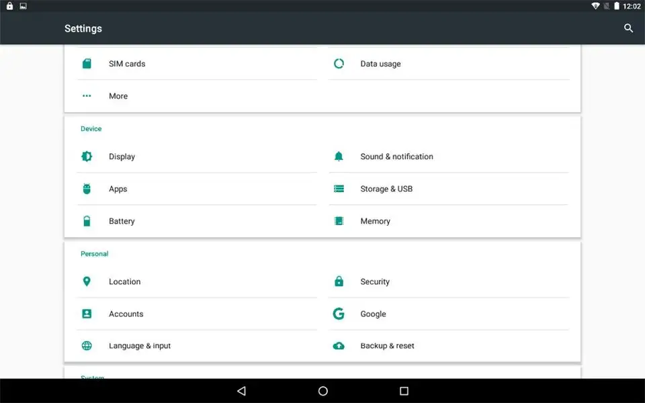Viewport: 645px width, 403px height.
Task: Open Data usage settings
Action: [x=449, y=64]
